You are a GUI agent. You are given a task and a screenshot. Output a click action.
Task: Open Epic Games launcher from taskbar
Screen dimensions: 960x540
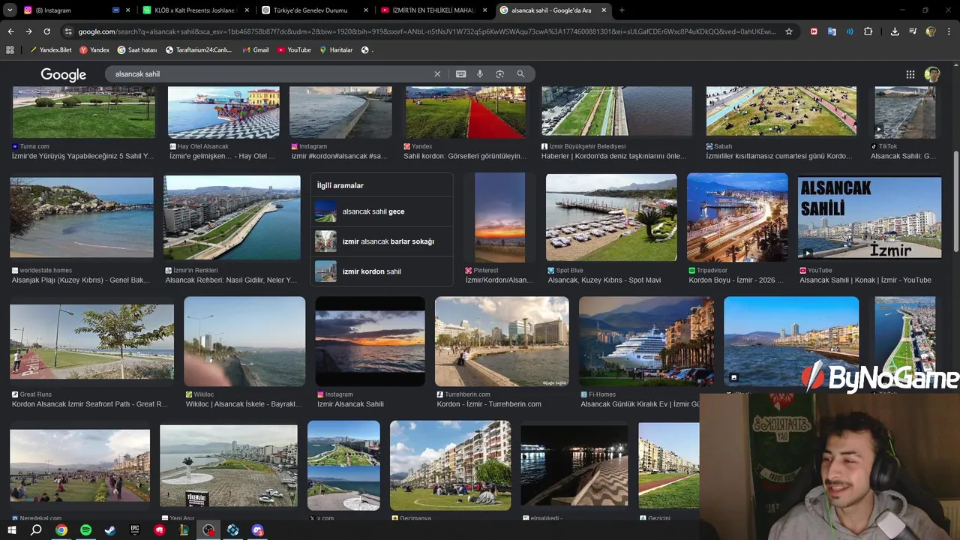[135, 530]
